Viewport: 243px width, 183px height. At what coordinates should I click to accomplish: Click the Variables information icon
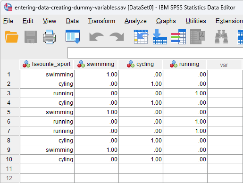pos(179,37)
